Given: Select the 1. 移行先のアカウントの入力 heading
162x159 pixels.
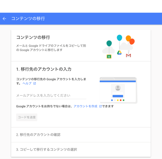Looking at the screenshot, I should pos(44,69).
